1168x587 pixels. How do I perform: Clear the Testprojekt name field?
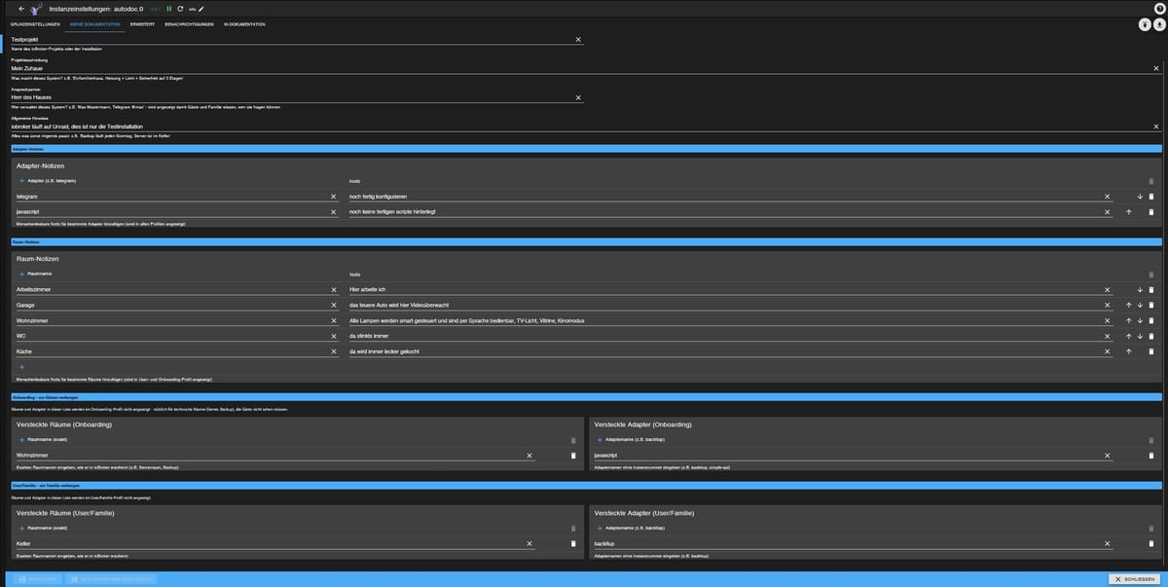point(578,39)
